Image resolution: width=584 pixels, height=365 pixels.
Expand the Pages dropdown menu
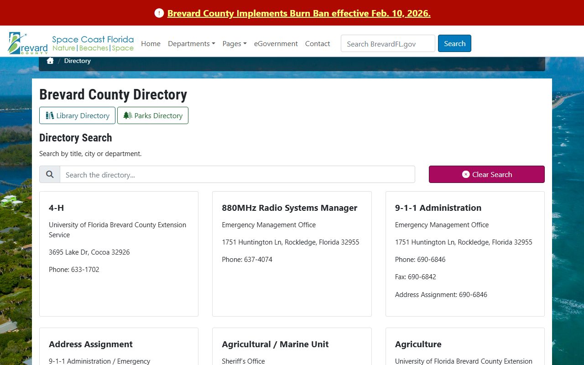coord(235,44)
